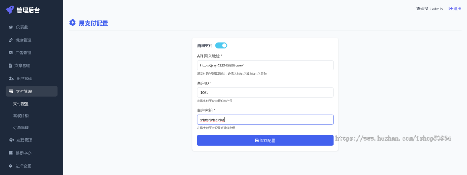Click the 易支付配置 page heading
This screenshot has width=467, height=175.
click(93, 23)
